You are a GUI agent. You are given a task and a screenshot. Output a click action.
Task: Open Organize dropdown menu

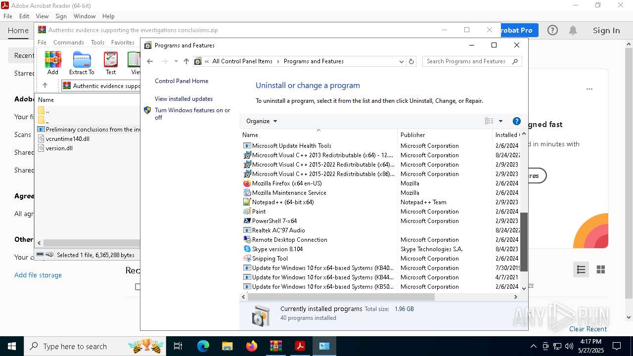tap(262, 121)
